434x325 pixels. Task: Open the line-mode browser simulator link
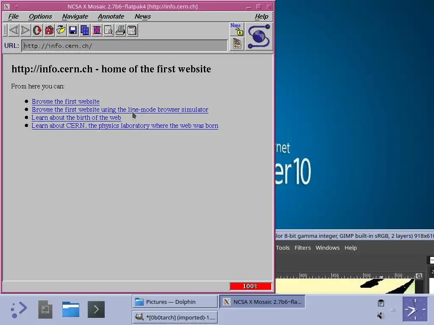(x=120, y=110)
